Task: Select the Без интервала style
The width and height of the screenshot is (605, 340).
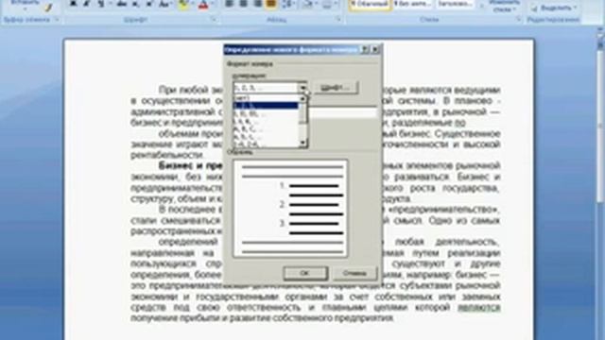Action: 412,5
